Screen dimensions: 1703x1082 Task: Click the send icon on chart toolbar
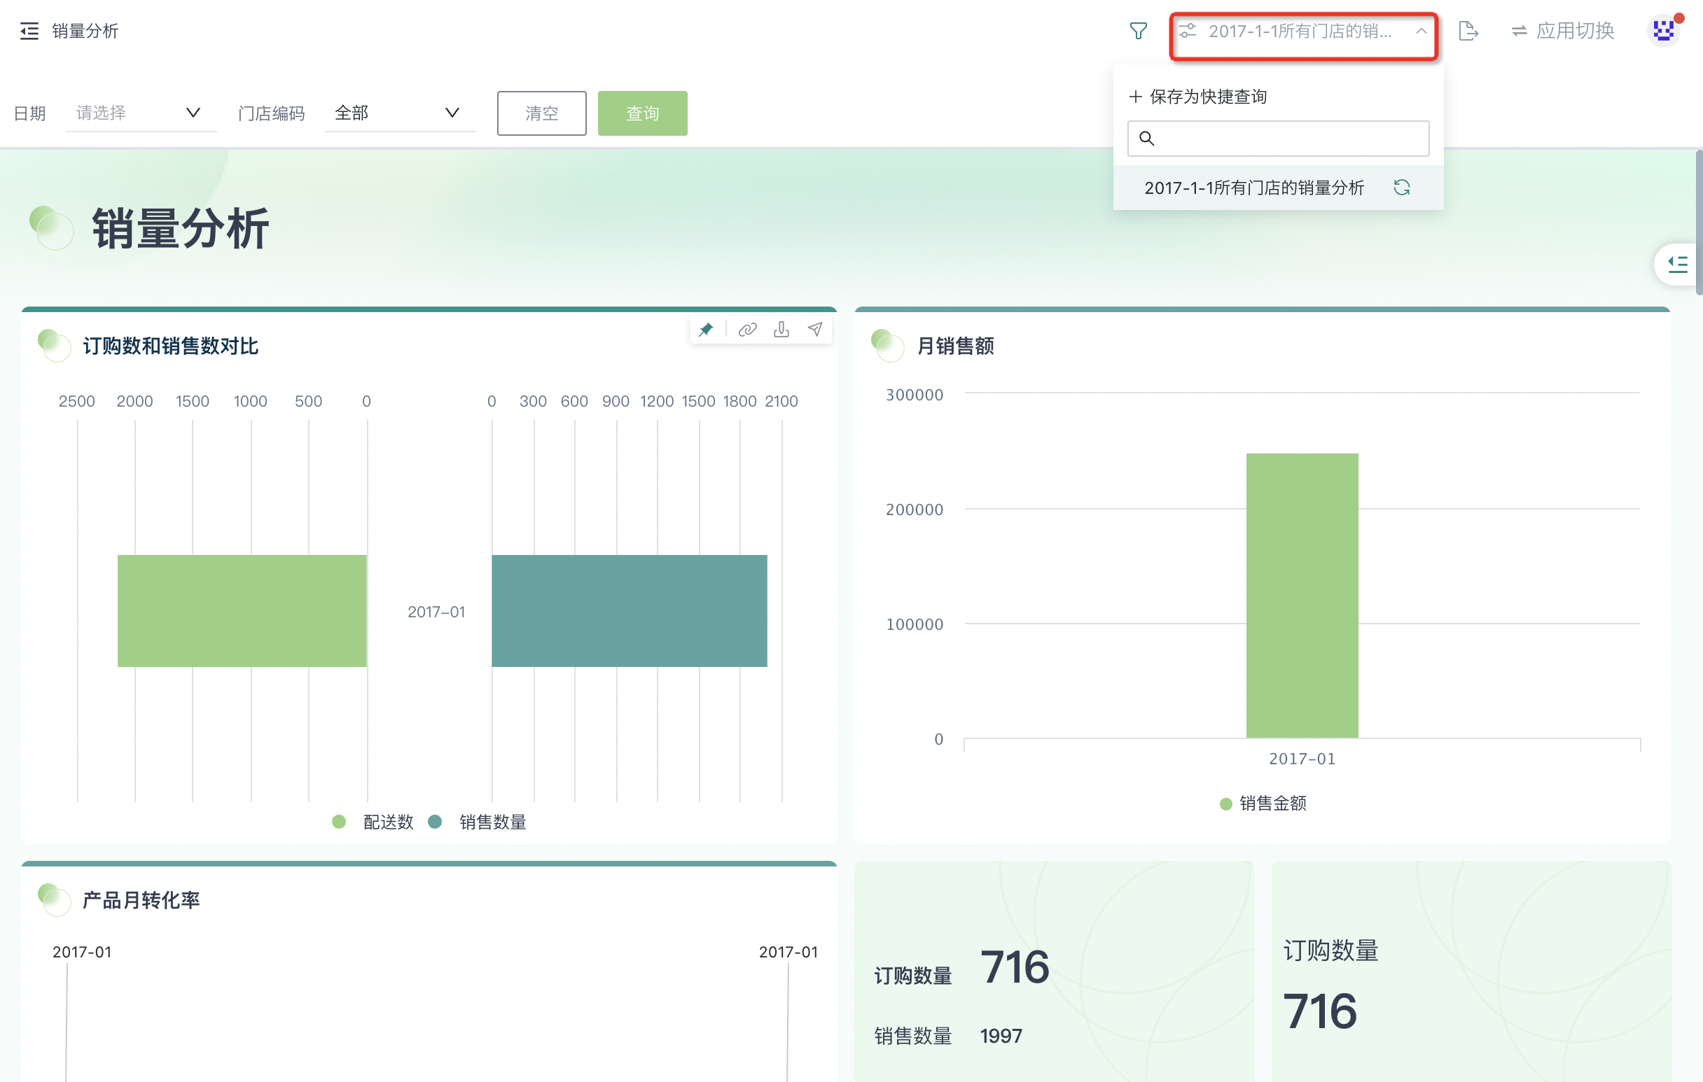[815, 330]
